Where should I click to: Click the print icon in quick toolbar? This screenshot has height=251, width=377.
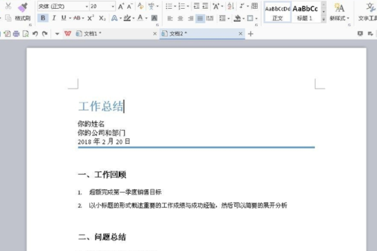point(16,34)
